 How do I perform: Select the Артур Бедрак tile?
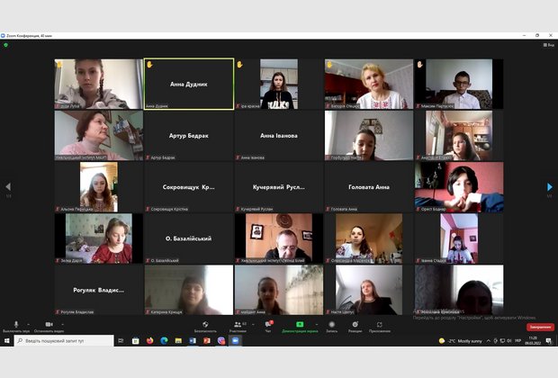click(x=189, y=136)
